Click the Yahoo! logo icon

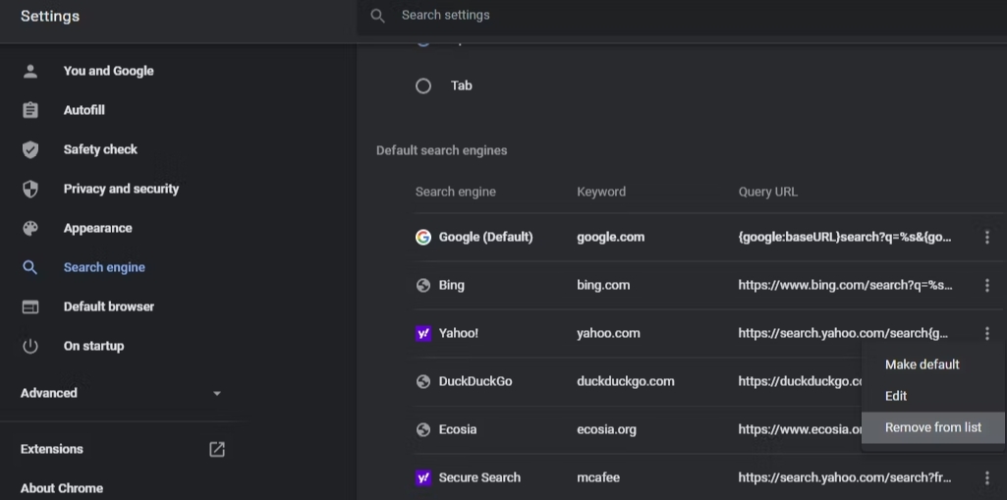point(423,334)
